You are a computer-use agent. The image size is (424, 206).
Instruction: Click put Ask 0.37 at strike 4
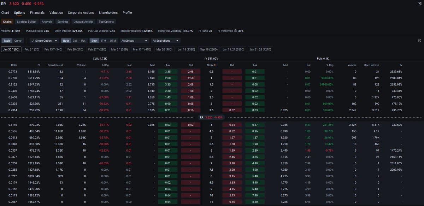(x=255, y=125)
